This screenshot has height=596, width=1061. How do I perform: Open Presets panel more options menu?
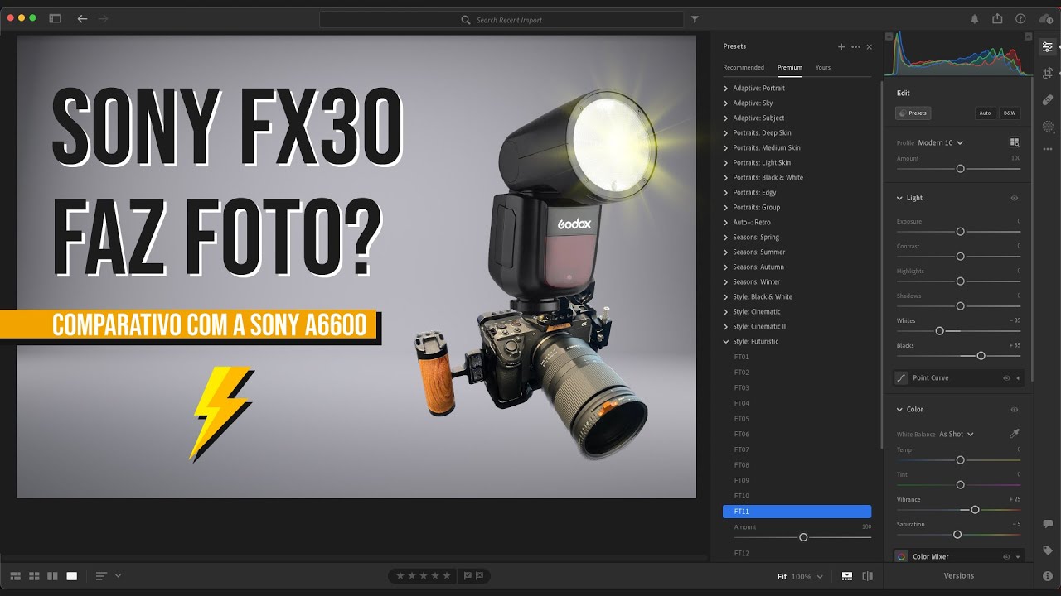[x=856, y=47]
